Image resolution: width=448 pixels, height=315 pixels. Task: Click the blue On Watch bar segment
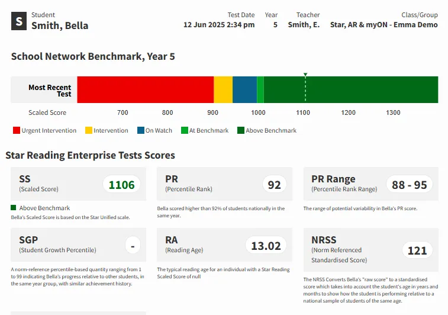(244, 89)
